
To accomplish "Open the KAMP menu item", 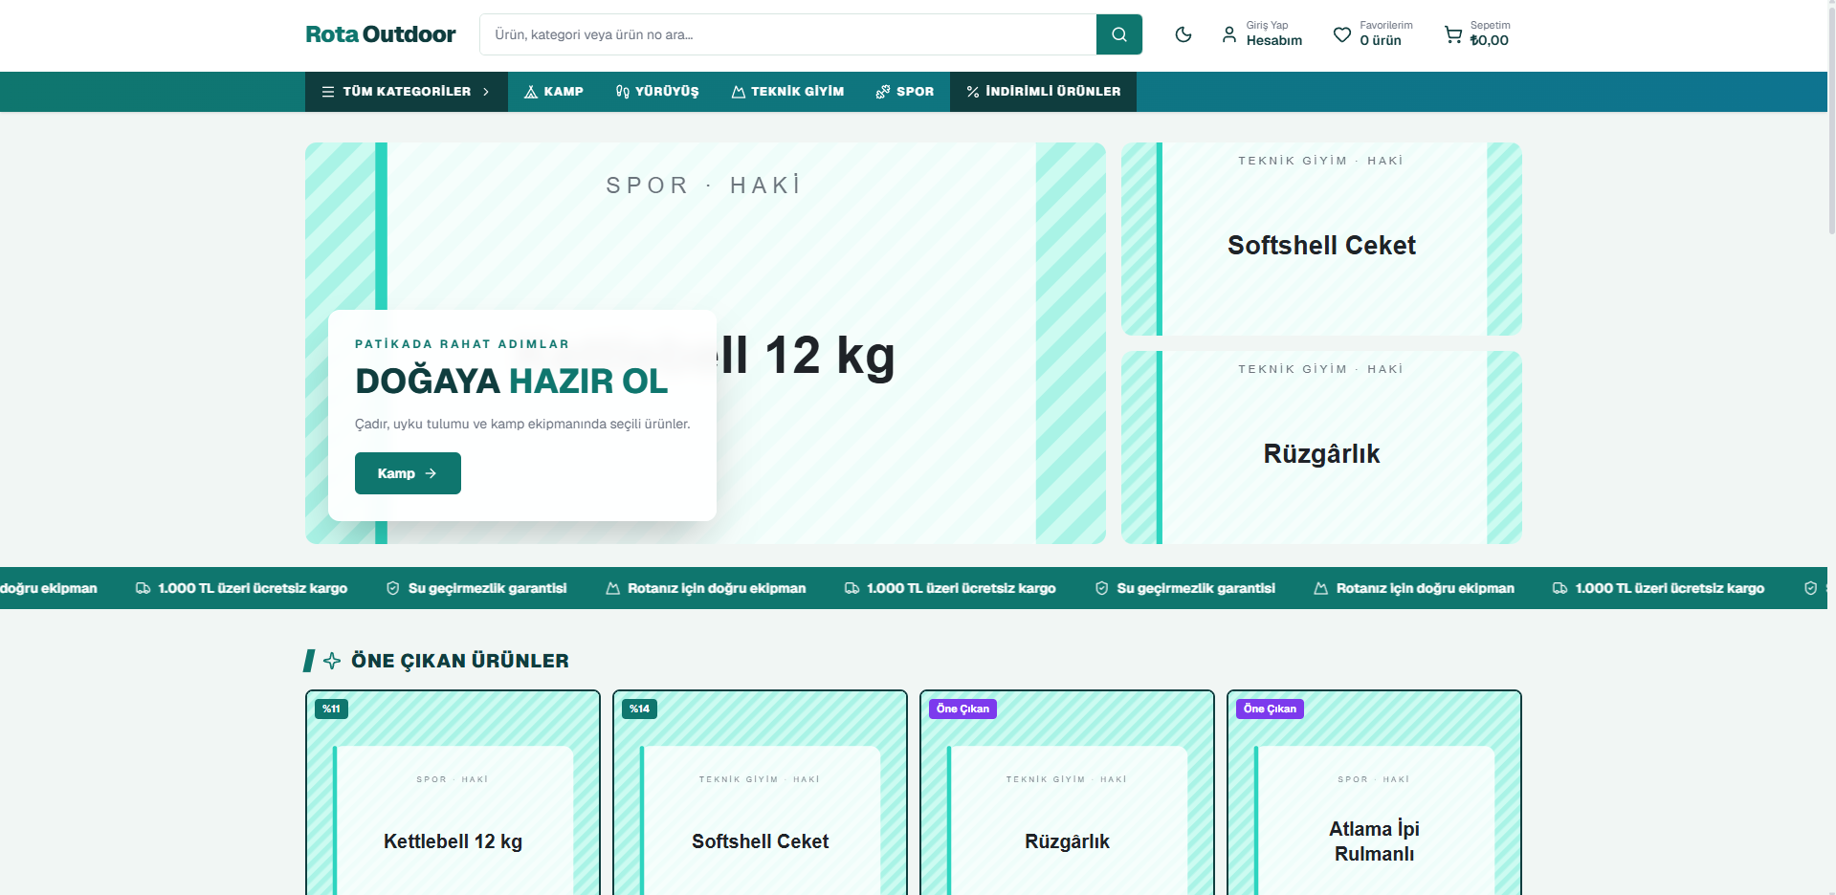I will (554, 92).
